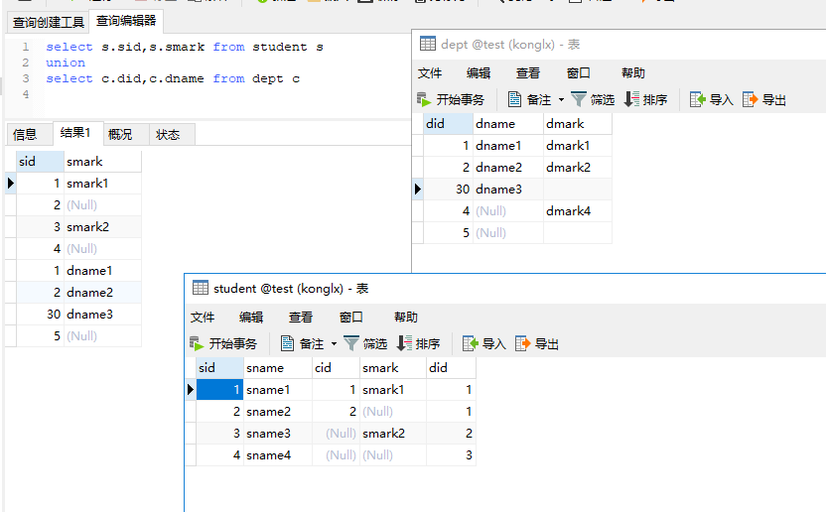Open 帮助 menu in student window

(406, 318)
